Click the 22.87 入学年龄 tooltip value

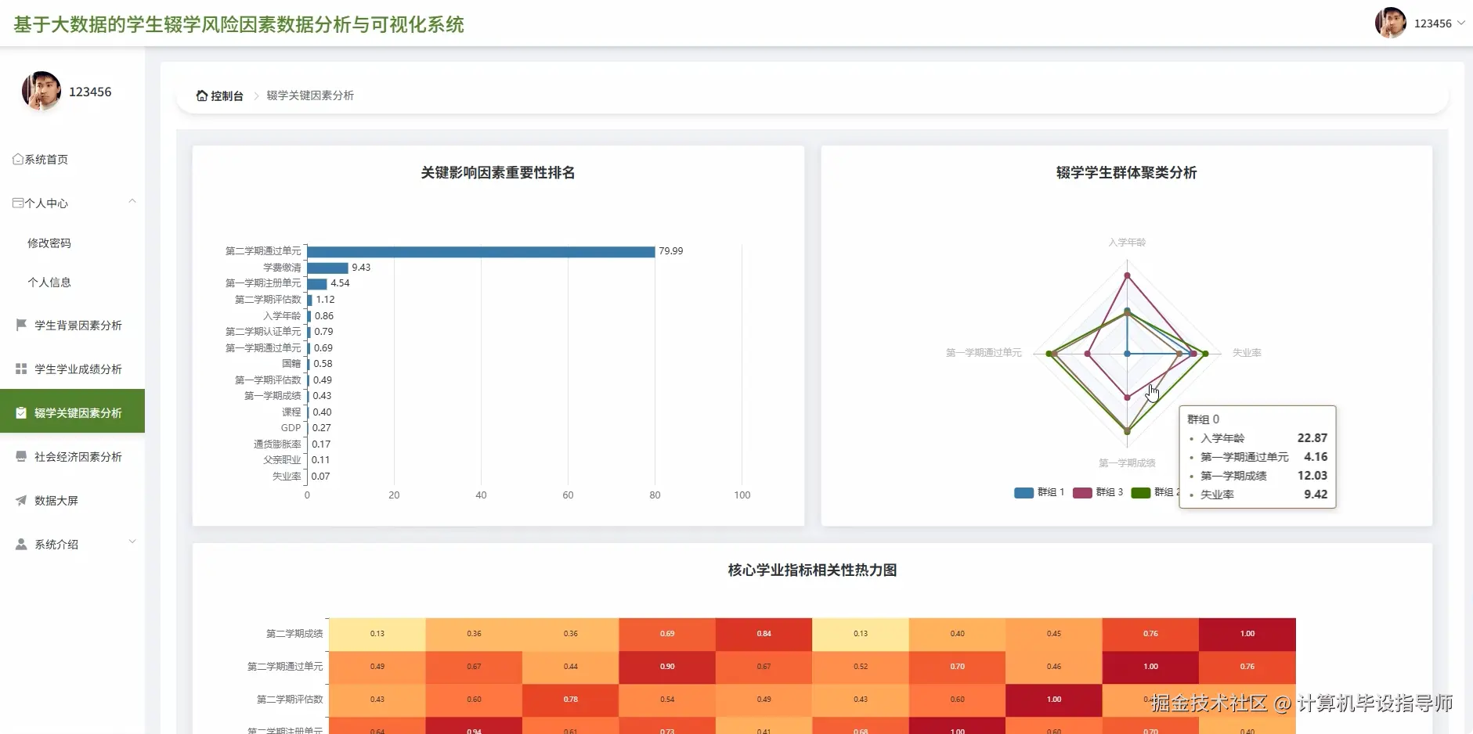coord(1312,438)
